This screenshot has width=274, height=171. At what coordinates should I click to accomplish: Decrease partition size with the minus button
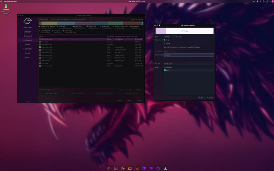tap(177, 36)
